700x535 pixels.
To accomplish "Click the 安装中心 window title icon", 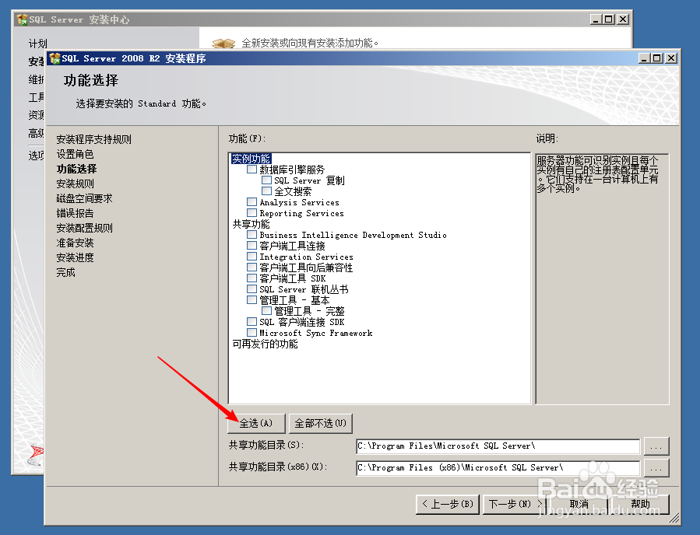I will click(22, 19).
